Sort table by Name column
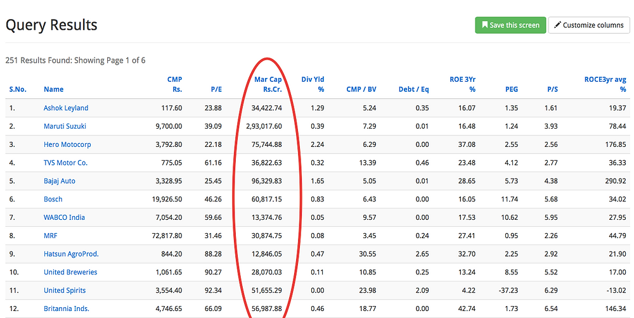The image size is (634, 318). (x=53, y=89)
